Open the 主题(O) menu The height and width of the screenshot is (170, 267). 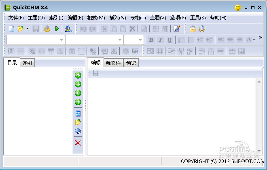click(36, 18)
